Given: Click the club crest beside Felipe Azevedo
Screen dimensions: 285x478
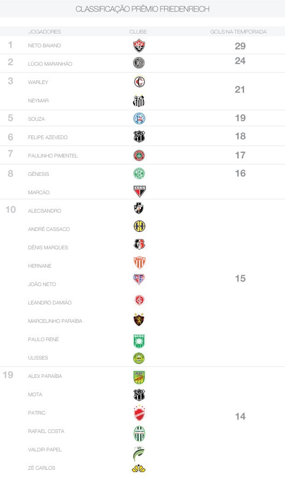Looking at the screenshot, I should click(x=139, y=137).
